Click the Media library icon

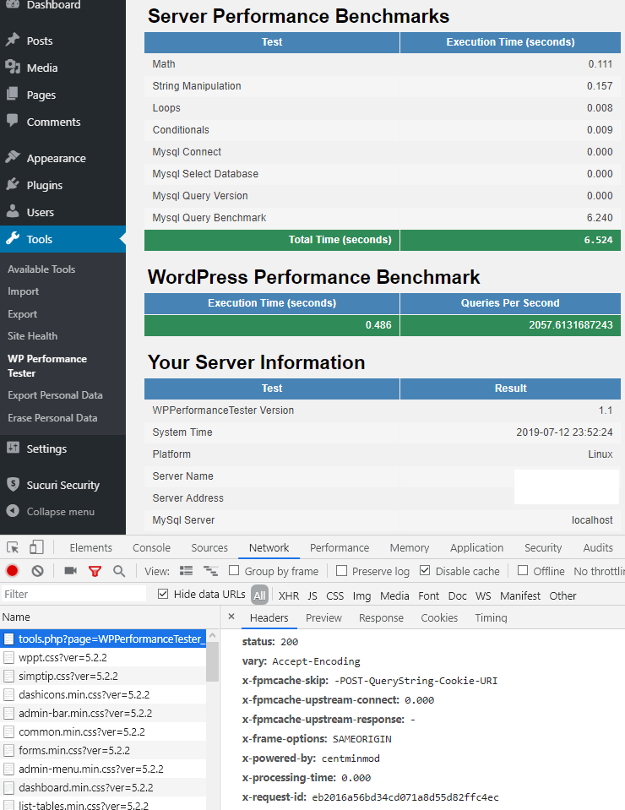coord(13,68)
